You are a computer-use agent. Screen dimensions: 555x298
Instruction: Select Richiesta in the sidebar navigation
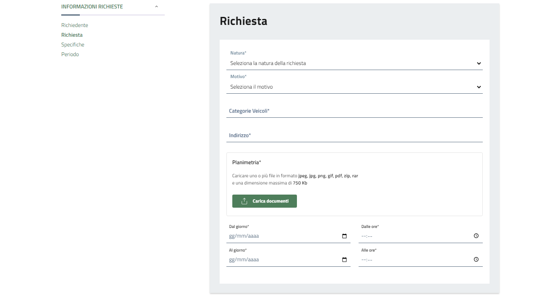tap(72, 35)
